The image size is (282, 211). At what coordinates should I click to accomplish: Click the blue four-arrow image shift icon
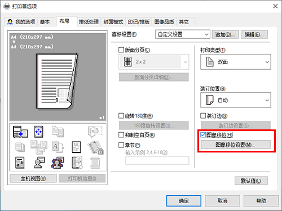[38, 132]
